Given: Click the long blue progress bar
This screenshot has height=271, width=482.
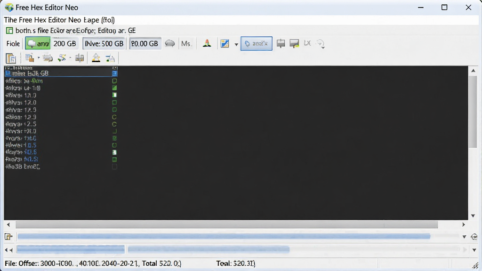Looking at the screenshot, I should (x=224, y=236).
